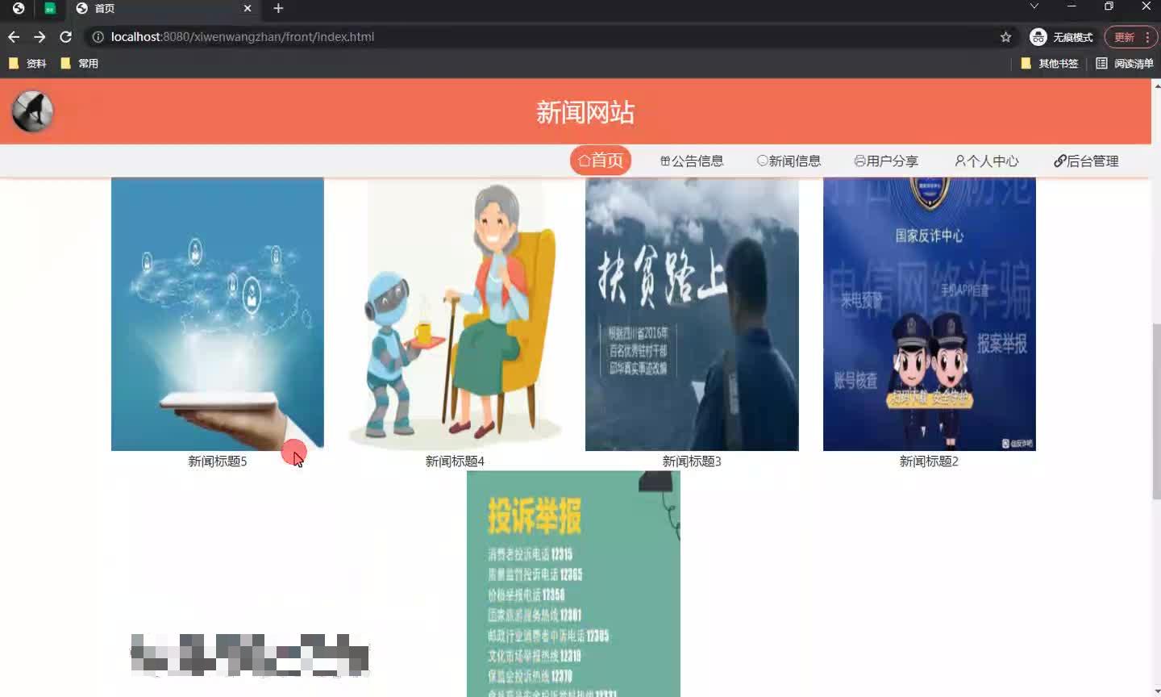Click the 阅读清单 reading list icon
This screenshot has height=697, width=1161.
pyautogui.click(x=1101, y=63)
